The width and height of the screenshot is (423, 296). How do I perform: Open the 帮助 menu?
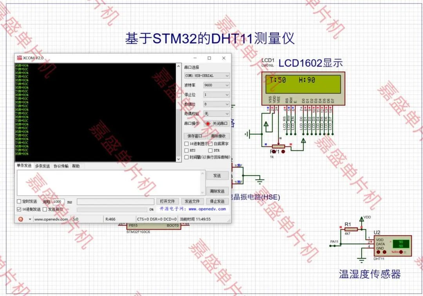pos(75,166)
